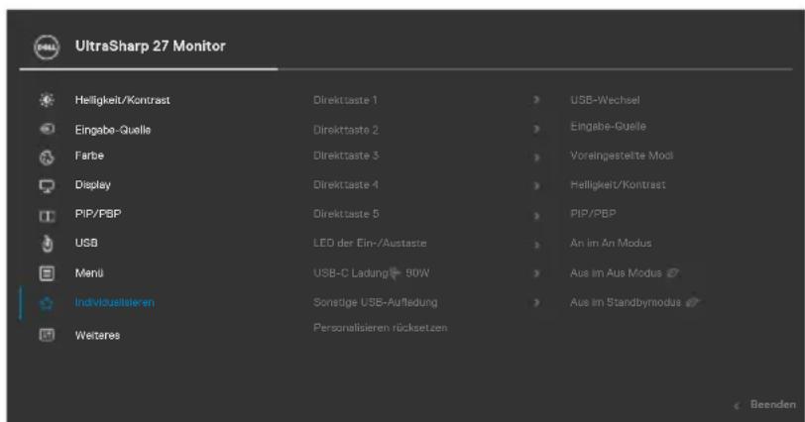Click the PIP/PBP value for Direkttaste 5
This screenshot has width=805, height=422.
[593, 214]
